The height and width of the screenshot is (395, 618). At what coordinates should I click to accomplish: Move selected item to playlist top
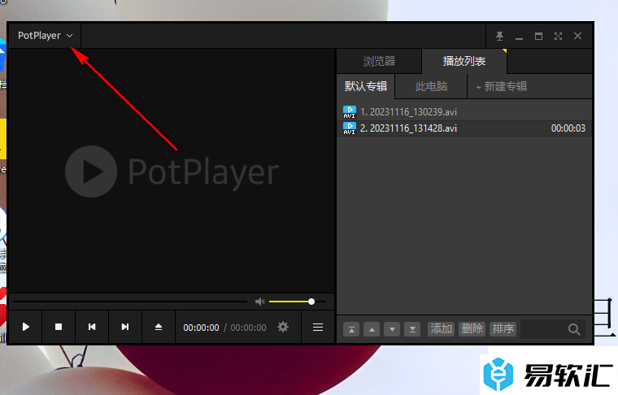[x=351, y=329]
